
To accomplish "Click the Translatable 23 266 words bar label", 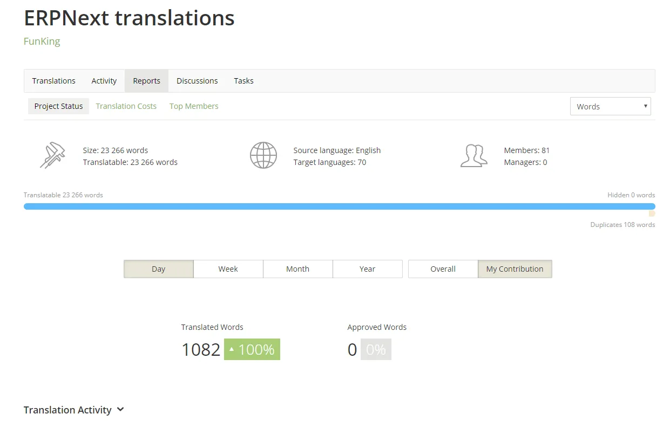I will 63,195.
